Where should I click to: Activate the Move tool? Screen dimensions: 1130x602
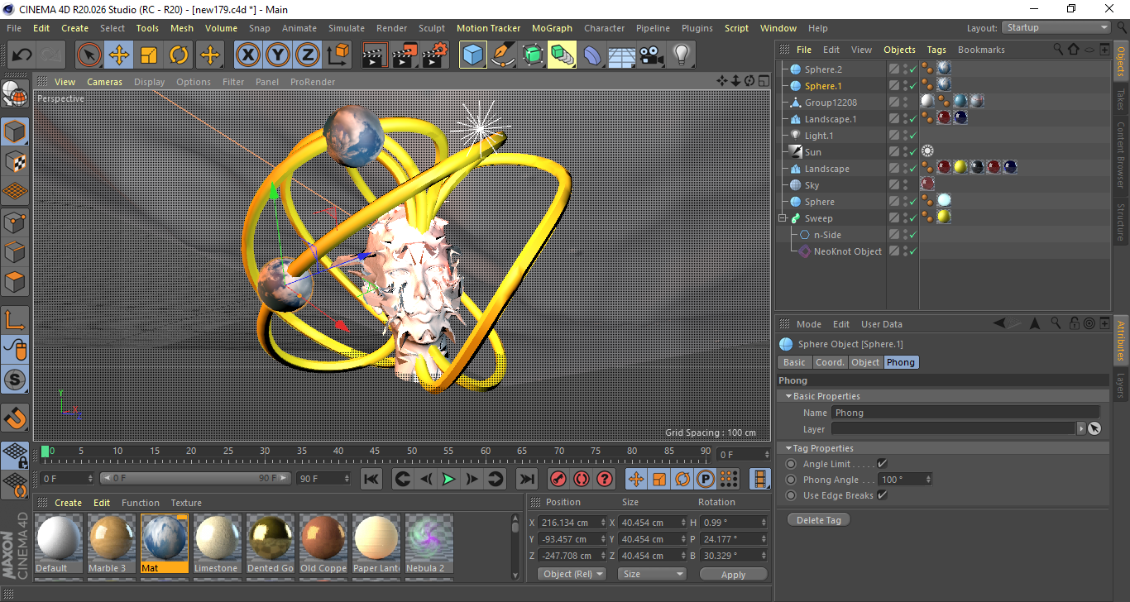(119, 55)
